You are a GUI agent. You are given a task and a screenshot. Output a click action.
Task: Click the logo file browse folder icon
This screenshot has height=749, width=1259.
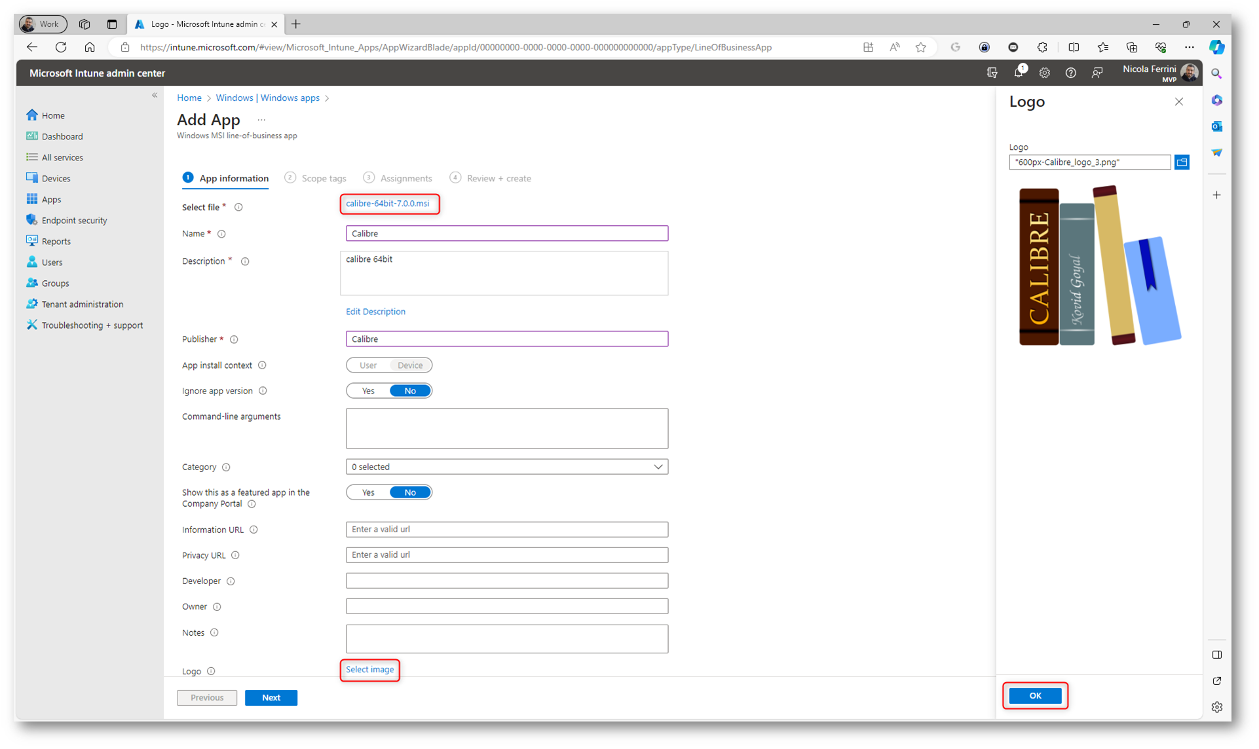tap(1182, 162)
